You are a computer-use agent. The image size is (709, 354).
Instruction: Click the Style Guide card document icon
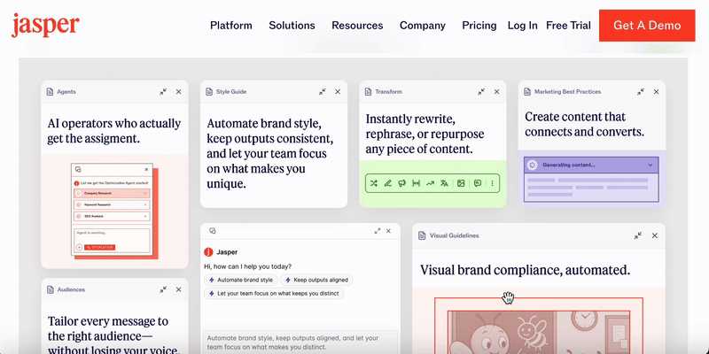click(209, 92)
